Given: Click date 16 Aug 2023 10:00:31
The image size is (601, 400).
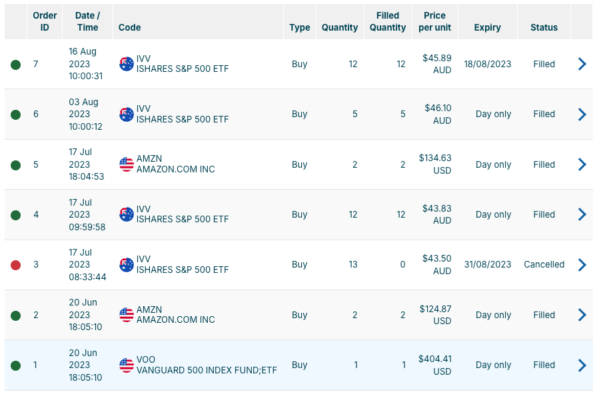Looking at the screenshot, I should click(86, 64).
